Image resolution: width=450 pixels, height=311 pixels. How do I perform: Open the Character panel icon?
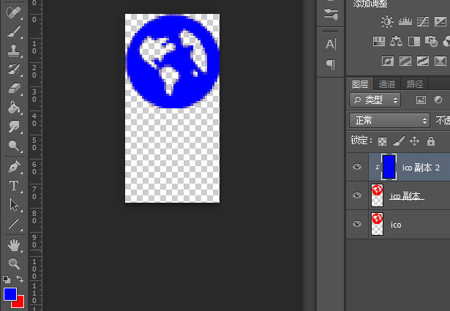tap(331, 44)
